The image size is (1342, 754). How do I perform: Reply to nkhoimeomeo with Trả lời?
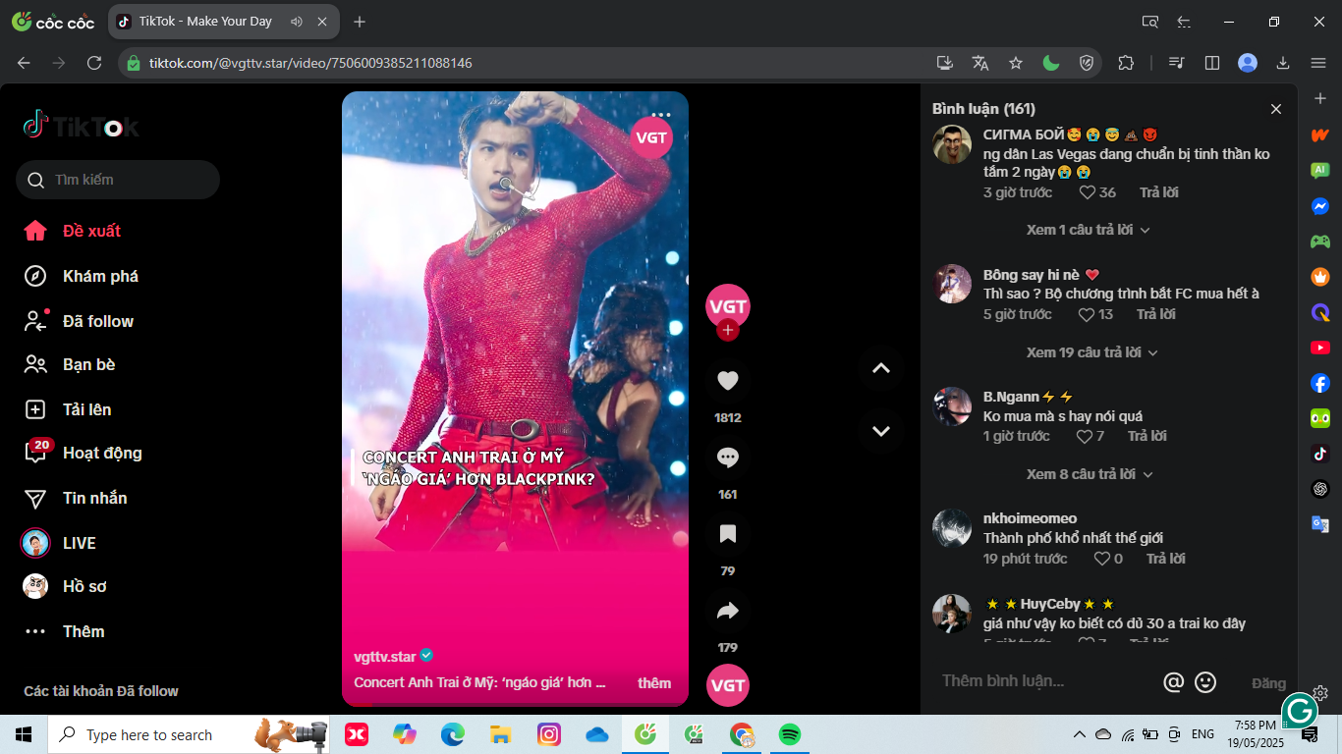(1165, 559)
